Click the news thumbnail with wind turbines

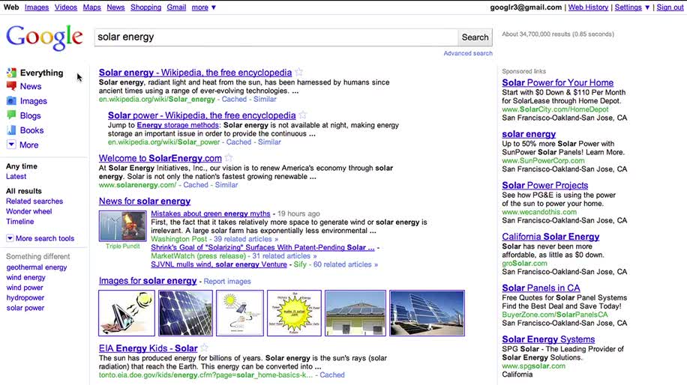coord(123,225)
